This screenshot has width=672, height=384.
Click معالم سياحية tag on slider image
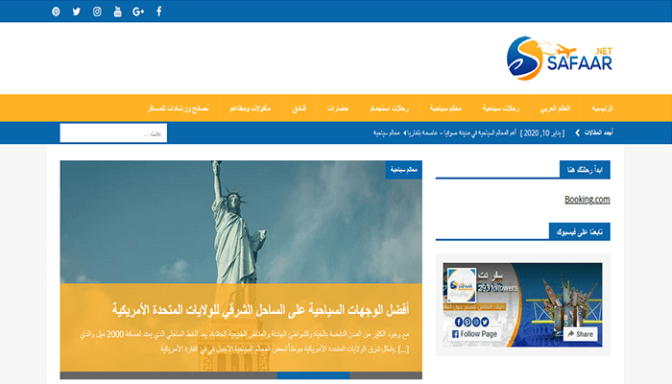404,170
